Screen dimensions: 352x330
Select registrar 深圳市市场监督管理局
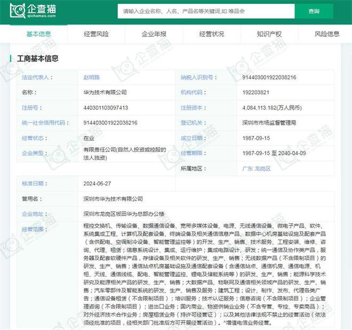click(x=269, y=123)
